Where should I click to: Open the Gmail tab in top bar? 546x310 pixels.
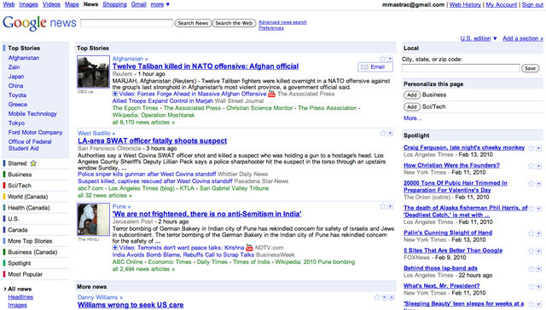click(x=138, y=4)
